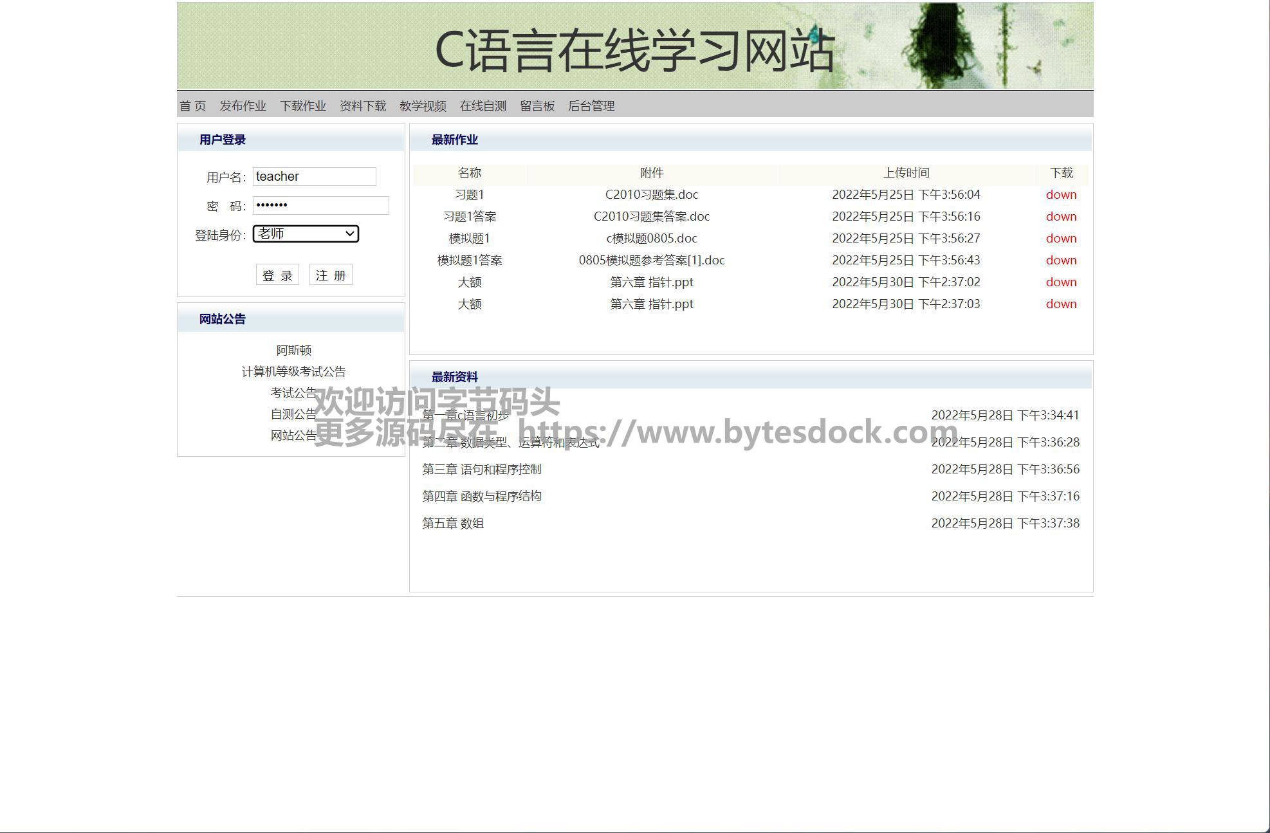Enter 后台管理 admin page

click(591, 106)
